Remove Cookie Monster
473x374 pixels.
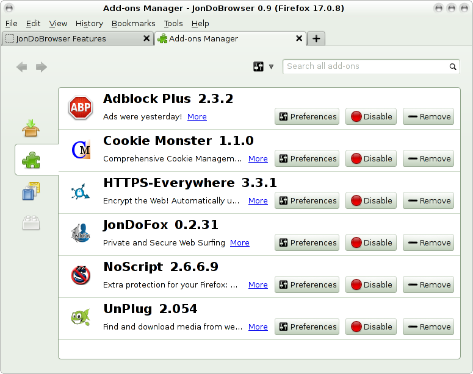(x=428, y=158)
